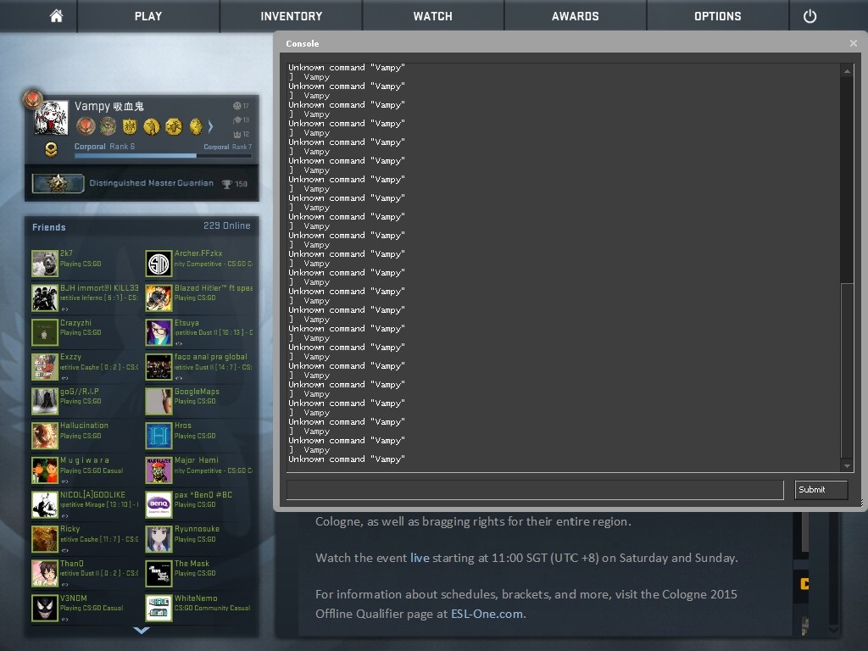The height and width of the screenshot is (651, 868).
Task: Click the 229 Online count
Action: [227, 225]
